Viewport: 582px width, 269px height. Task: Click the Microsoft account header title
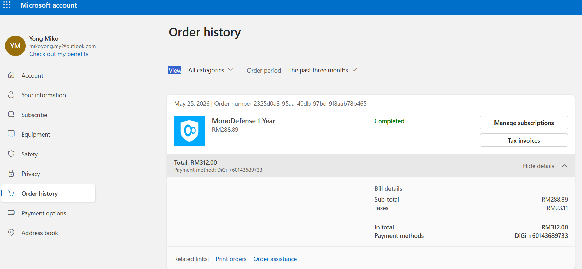(x=49, y=5)
